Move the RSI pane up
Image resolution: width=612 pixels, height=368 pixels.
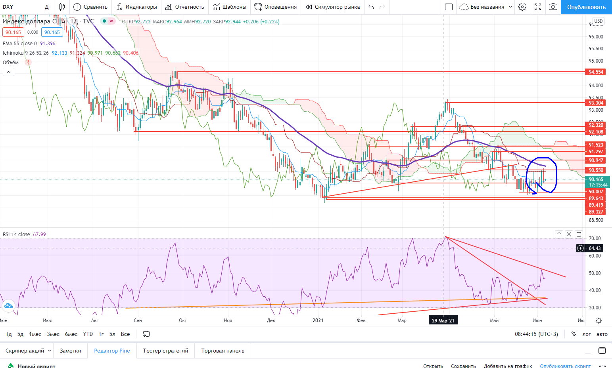[559, 234]
